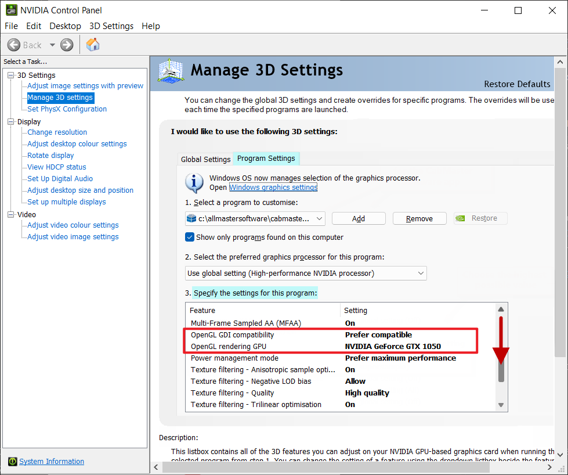Collapse the 3D Settings tree node
Viewport: 568px width, 475px height.
pos(10,75)
